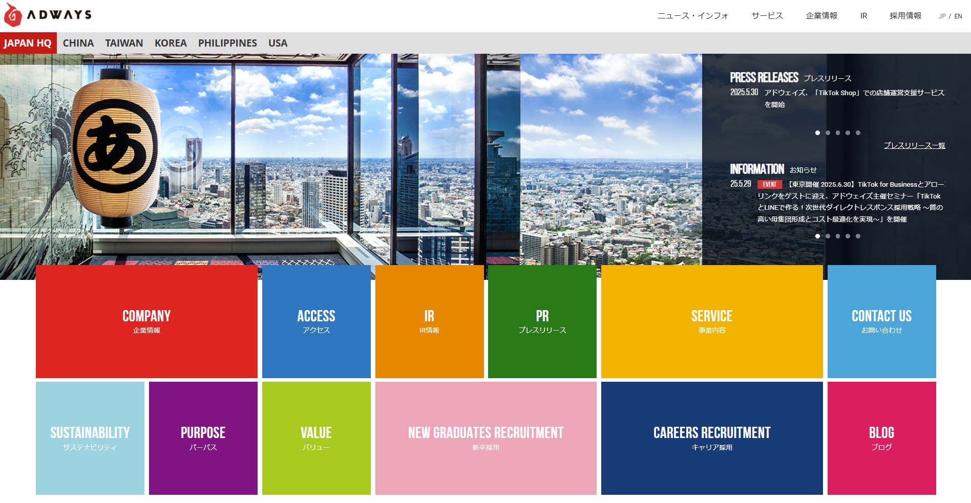Go to second information slide dot
The height and width of the screenshot is (503, 971).
coord(828,236)
